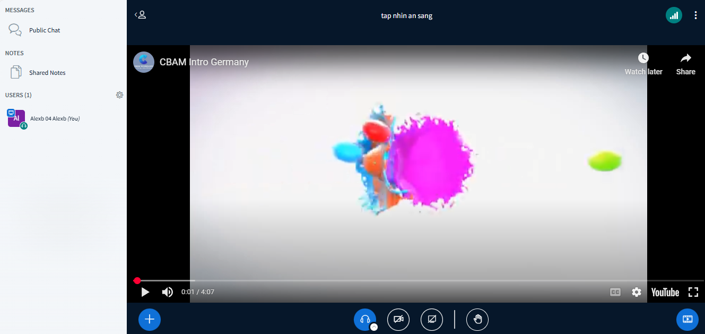This screenshot has width=705, height=334.
Task: Toggle the headphones audio button
Action: point(364,319)
